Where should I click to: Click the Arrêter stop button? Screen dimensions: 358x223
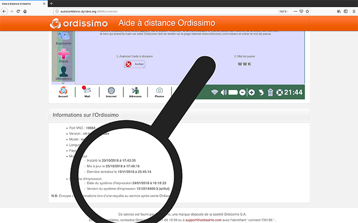click(x=134, y=64)
